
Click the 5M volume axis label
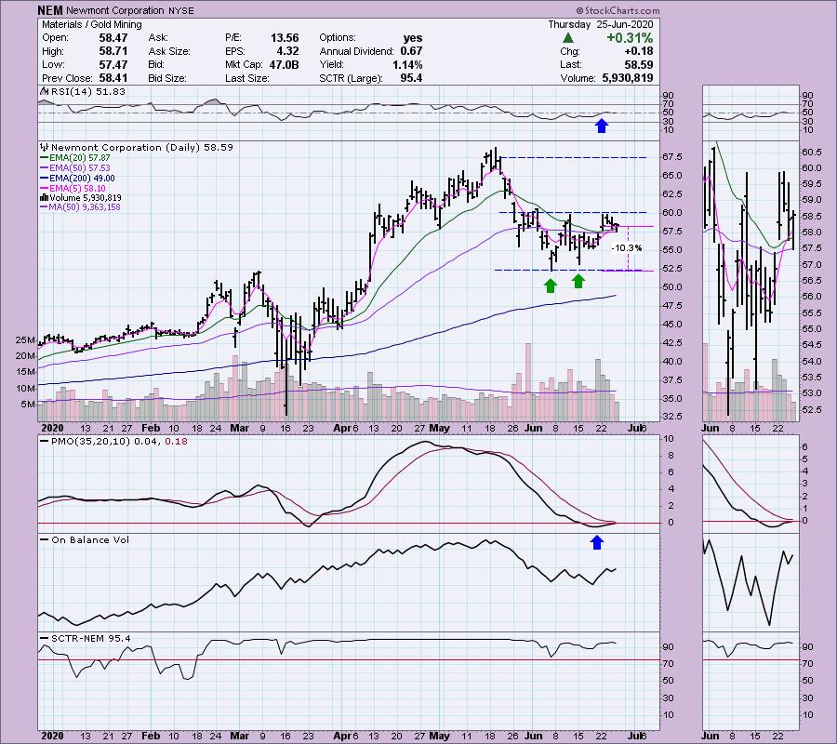[x=28, y=405]
